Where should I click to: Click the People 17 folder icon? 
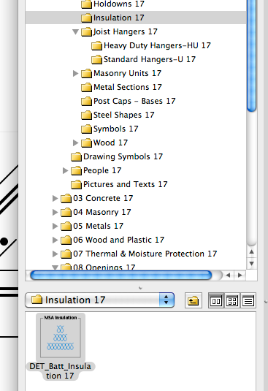click(x=76, y=170)
